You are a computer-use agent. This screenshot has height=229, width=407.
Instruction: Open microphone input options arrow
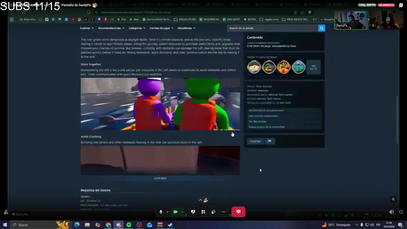click(167, 212)
